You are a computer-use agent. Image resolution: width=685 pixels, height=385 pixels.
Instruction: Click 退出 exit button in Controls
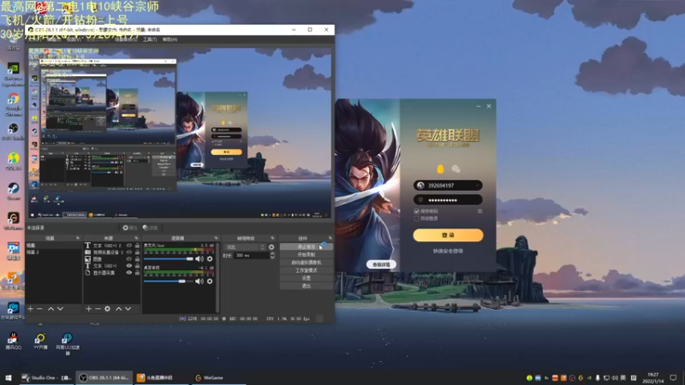(x=307, y=286)
